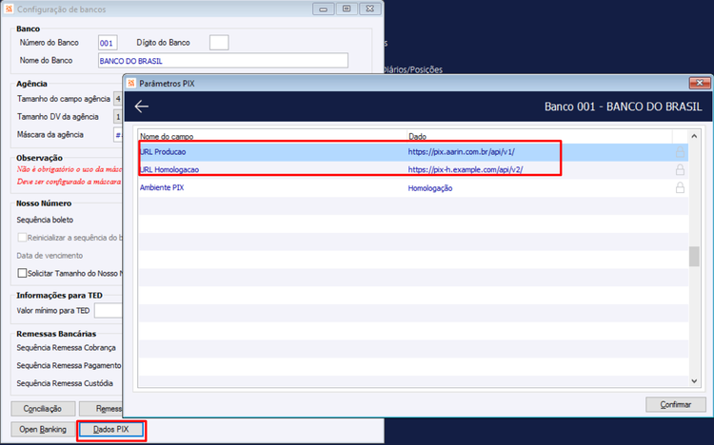Screen dimensions: 714x445
Task: Click Tamanho do campo agência field
Action: point(118,99)
